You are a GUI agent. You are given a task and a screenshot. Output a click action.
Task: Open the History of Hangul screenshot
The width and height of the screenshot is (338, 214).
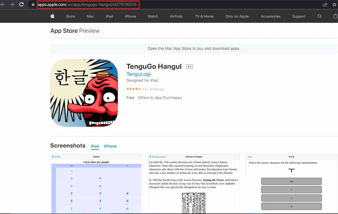pyautogui.click(x=194, y=184)
